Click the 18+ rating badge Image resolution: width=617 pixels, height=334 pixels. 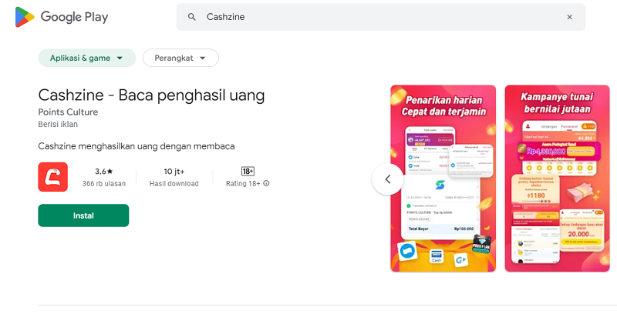(248, 172)
